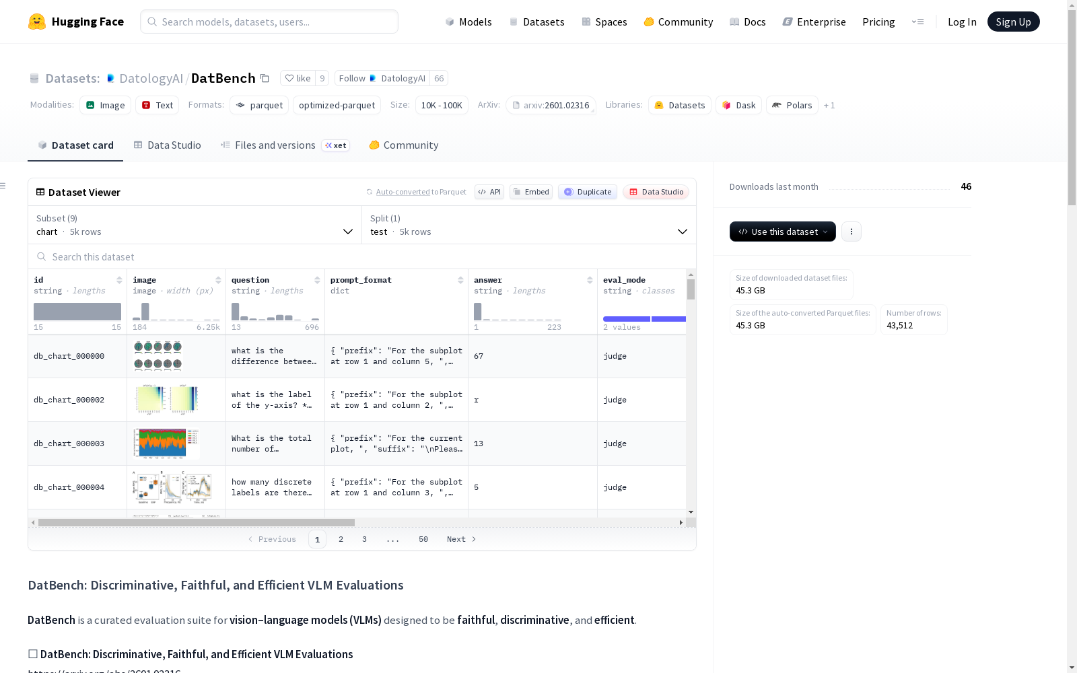Expand the Subset chart dropdown
Screen dimensions: 1077x673
coord(195,225)
